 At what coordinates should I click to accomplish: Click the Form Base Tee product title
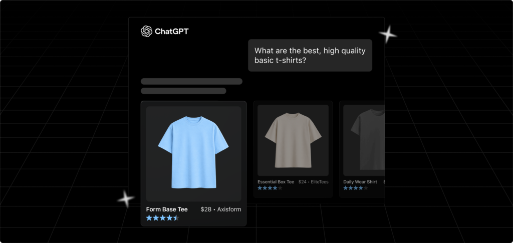pyautogui.click(x=167, y=209)
